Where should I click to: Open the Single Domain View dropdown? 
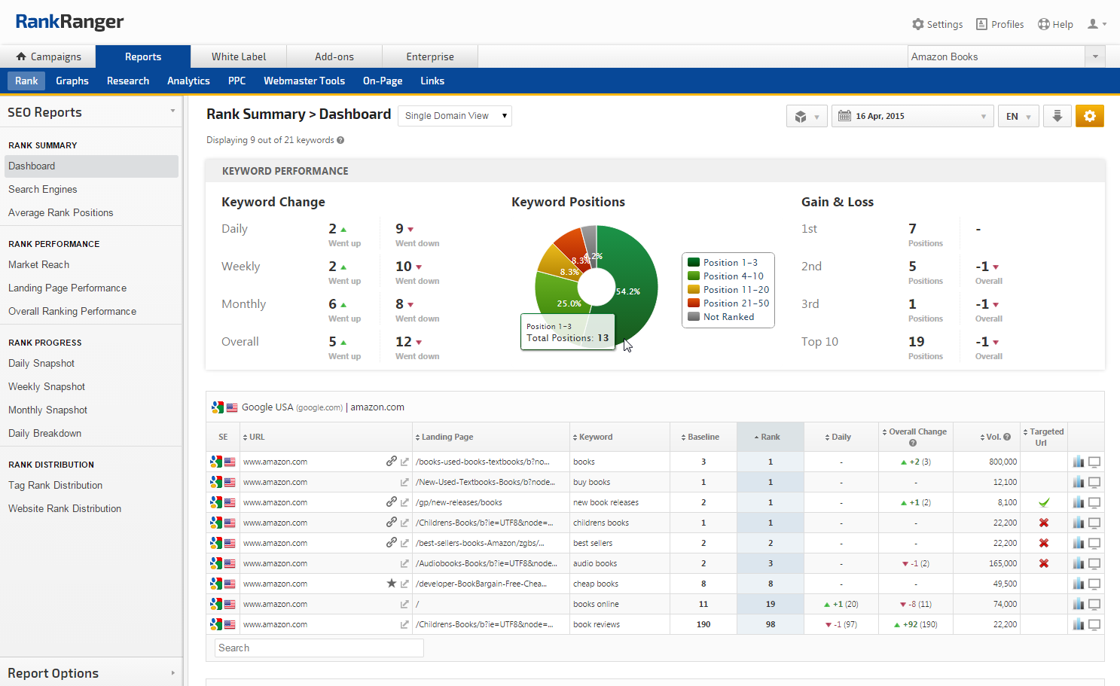click(454, 116)
